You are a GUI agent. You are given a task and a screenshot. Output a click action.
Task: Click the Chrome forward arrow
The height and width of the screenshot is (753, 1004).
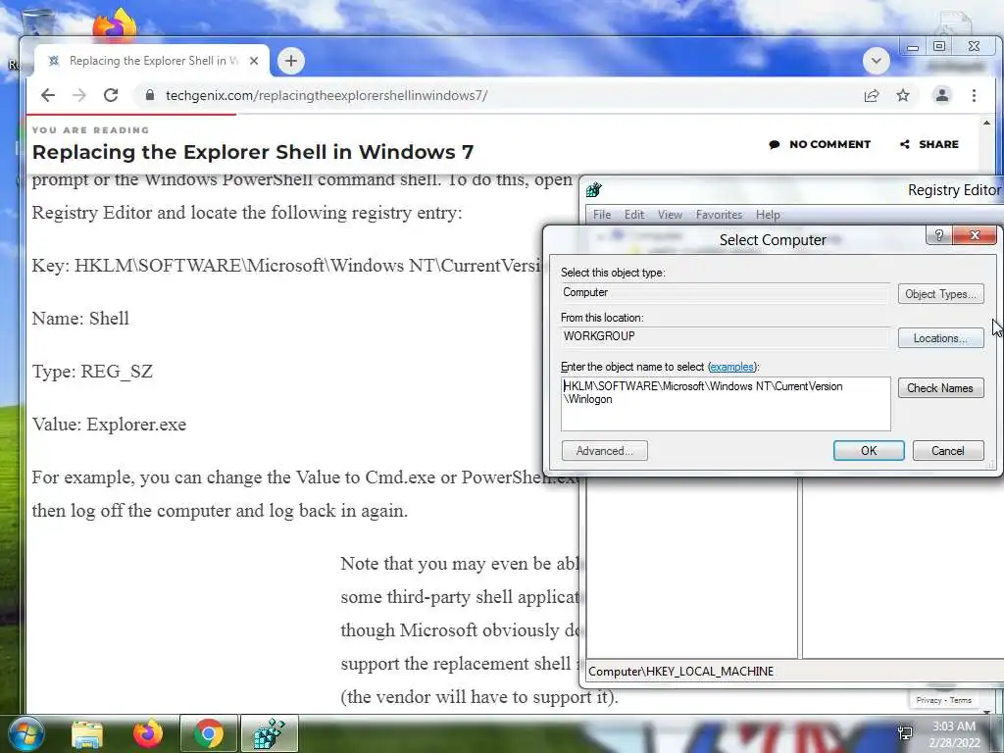(x=78, y=95)
